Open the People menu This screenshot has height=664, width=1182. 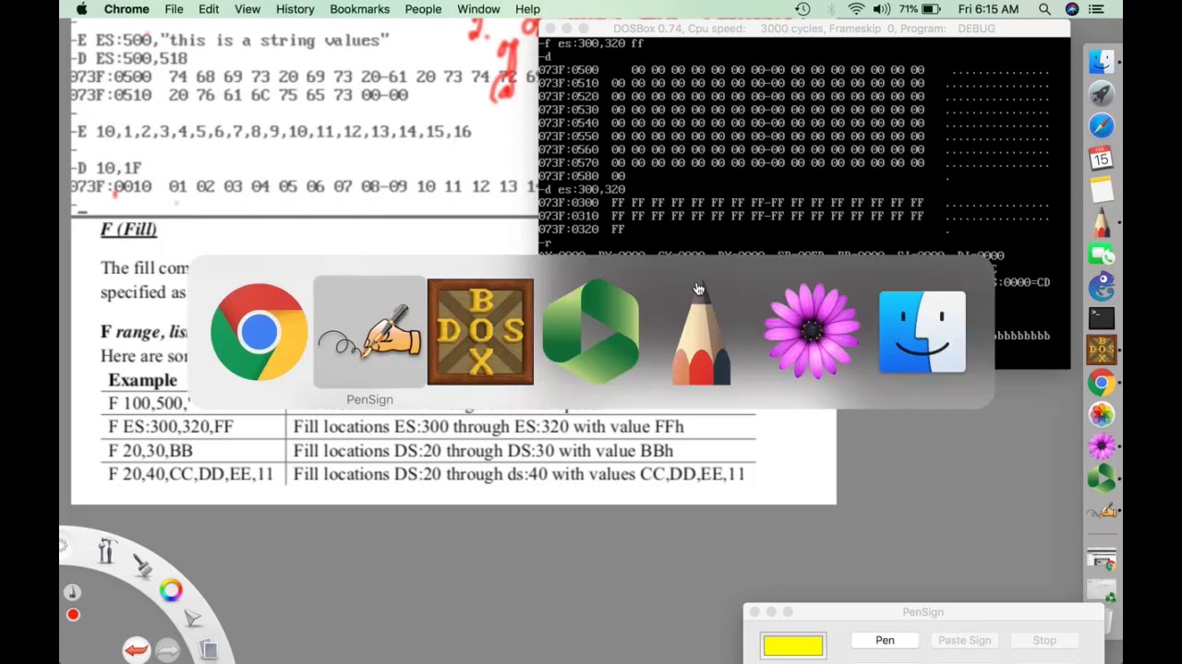(x=423, y=9)
